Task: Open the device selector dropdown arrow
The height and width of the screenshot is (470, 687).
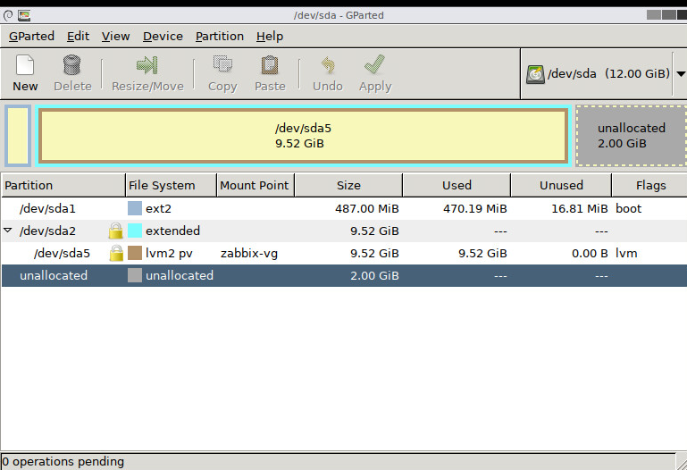Action: coord(681,73)
